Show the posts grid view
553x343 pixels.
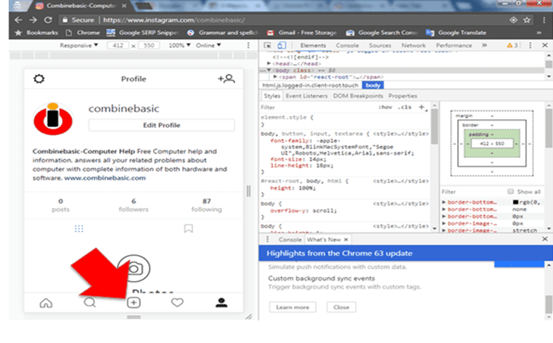click(x=79, y=229)
